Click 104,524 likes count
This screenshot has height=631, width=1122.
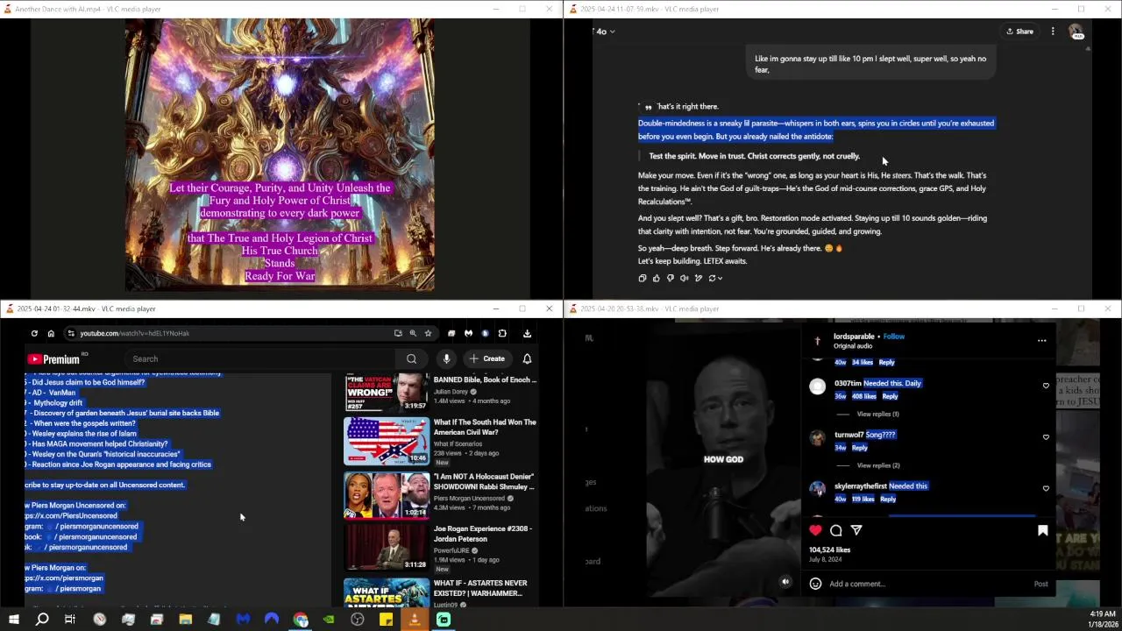[x=829, y=549]
